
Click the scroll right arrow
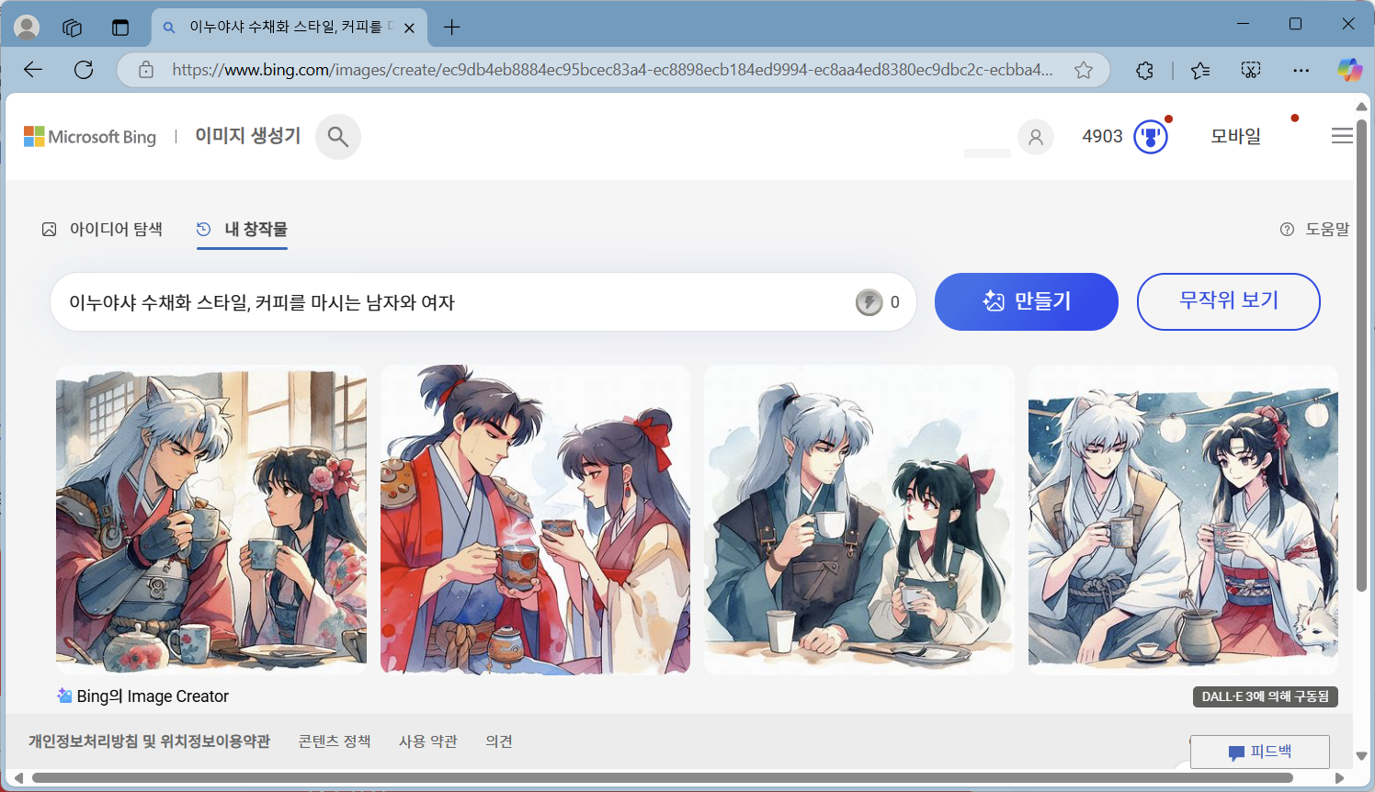[1340, 778]
